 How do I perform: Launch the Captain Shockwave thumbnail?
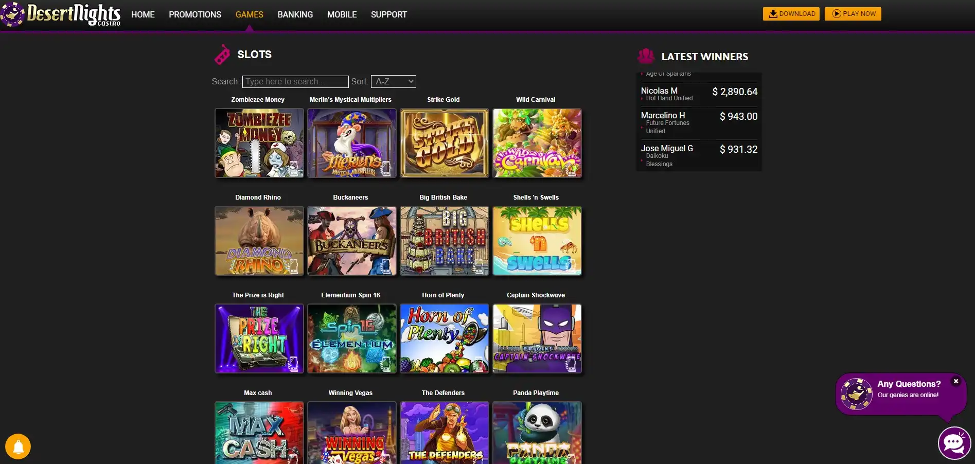tap(537, 338)
